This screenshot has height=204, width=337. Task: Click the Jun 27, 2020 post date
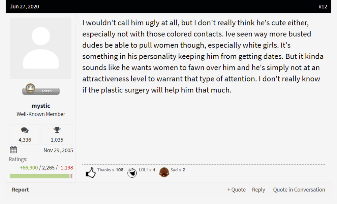point(25,6)
